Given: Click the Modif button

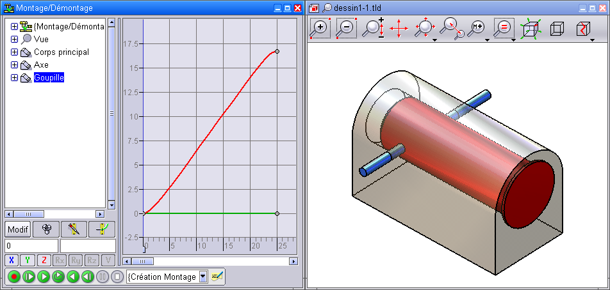Looking at the screenshot, I should (x=18, y=229).
